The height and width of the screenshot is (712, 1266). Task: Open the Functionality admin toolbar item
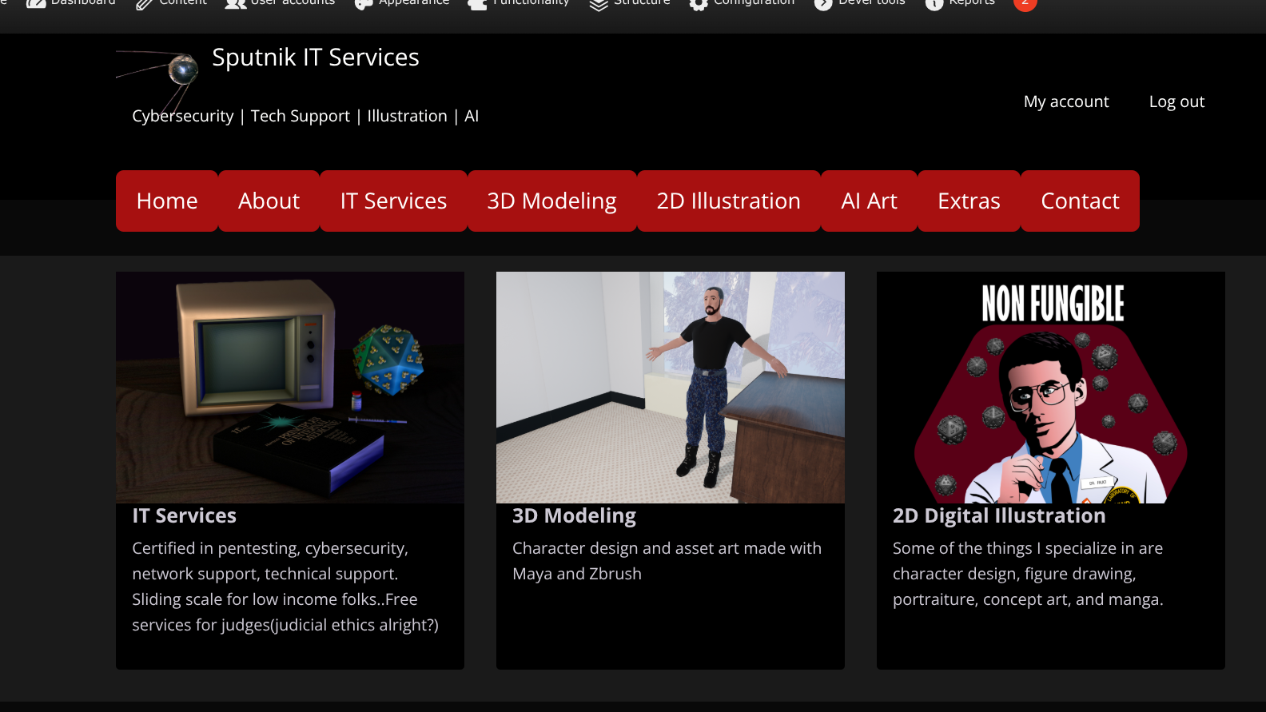tap(519, 3)
